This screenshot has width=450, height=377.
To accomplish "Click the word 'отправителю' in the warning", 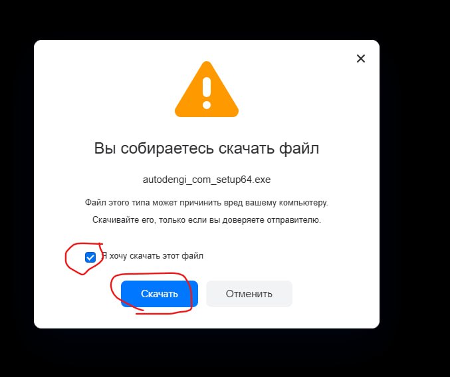I will pyautogui.click(x=294, y=220).
